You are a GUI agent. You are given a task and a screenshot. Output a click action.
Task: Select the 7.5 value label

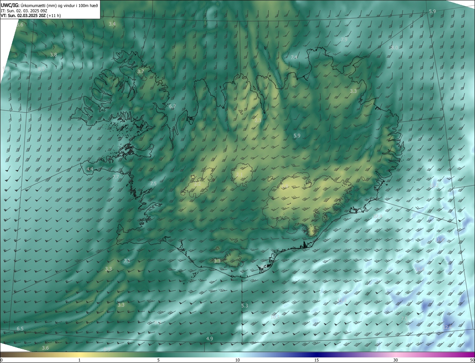point(153,183)
